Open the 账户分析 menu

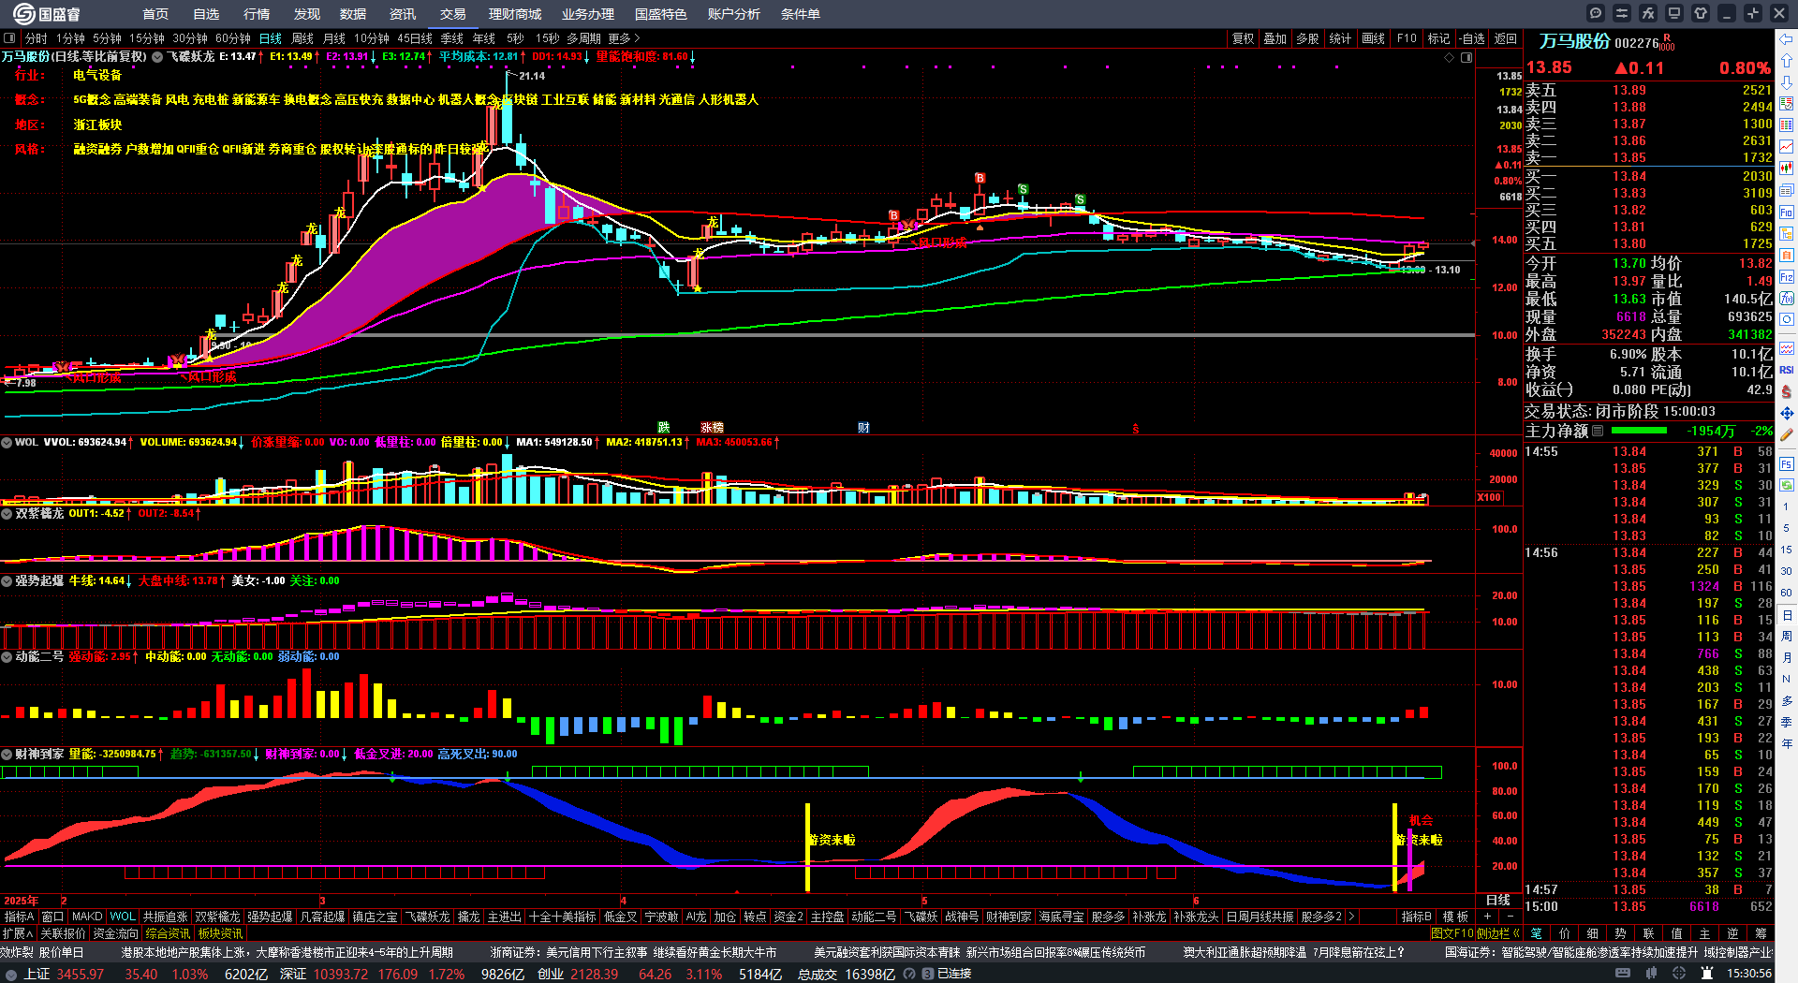pyautogui.click(x=734, y=14)
